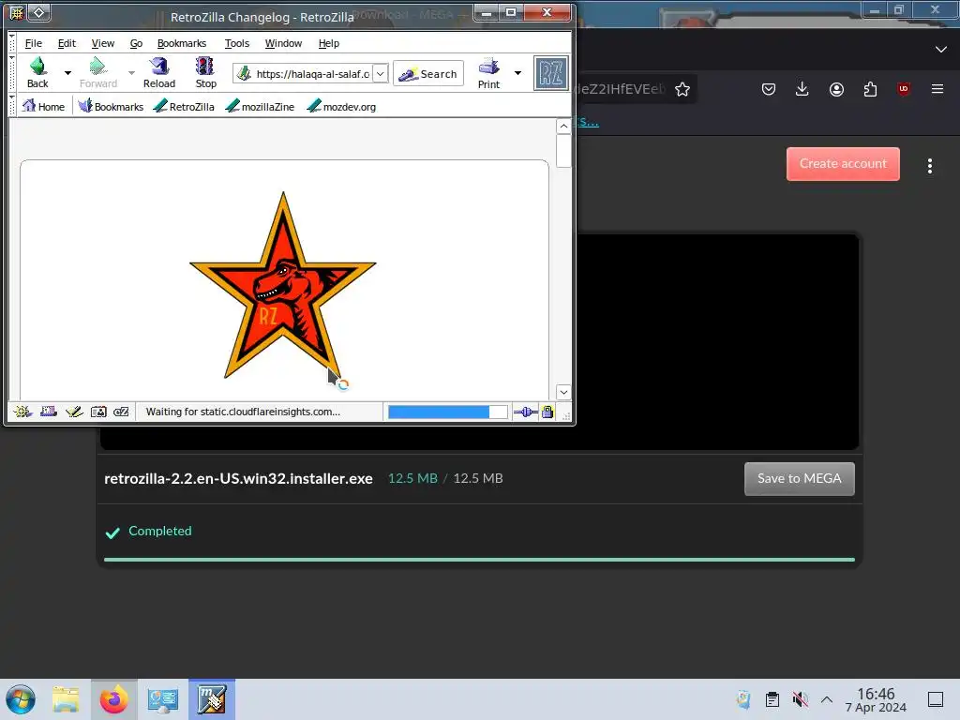Screen dimensions: 960x720
Task: Stop loading the RetroZilla page
Action: (205, 73)
